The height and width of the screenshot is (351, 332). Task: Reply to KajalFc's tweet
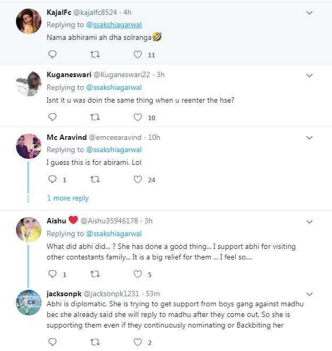point(53,54)
